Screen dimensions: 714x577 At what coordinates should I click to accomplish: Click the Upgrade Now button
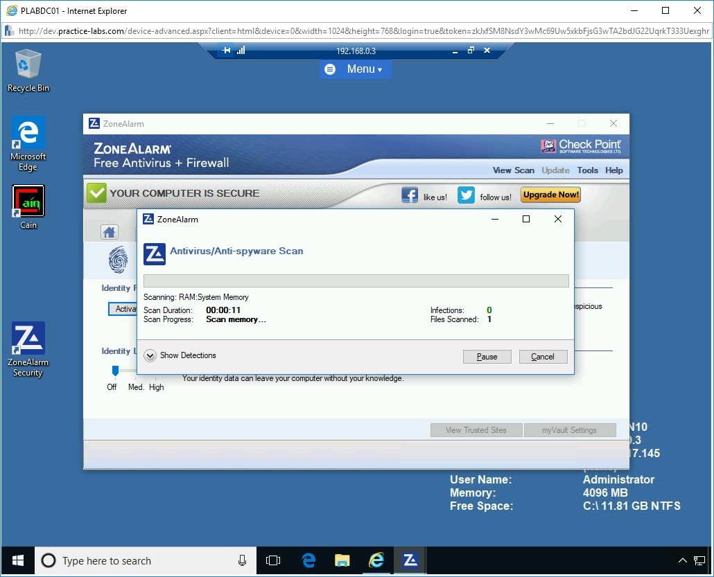(x=550, y=195)
